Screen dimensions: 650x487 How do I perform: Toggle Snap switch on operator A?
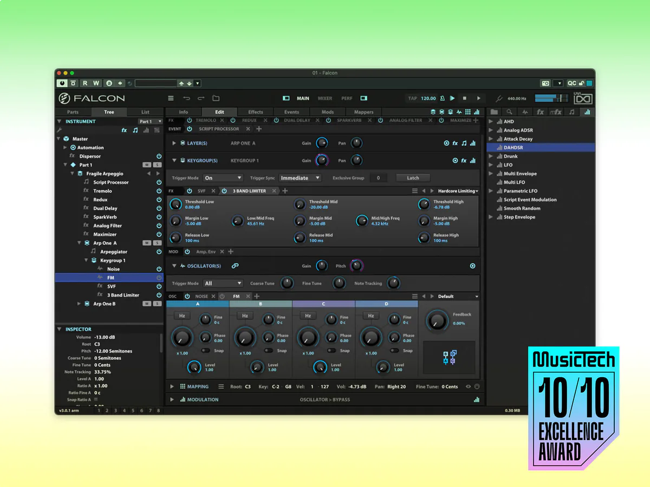point(206,351)
